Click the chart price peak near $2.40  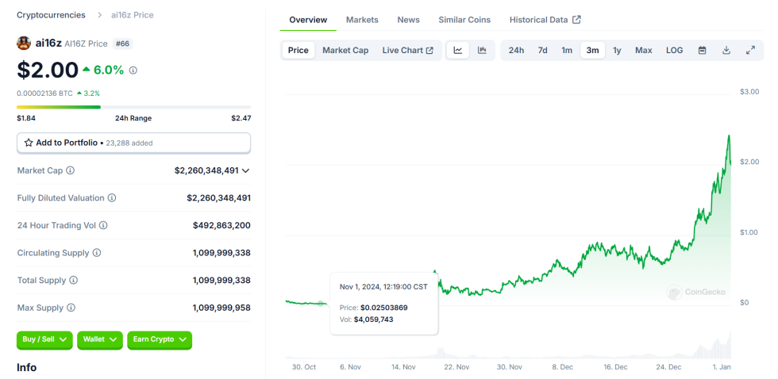tap(729, 136)
